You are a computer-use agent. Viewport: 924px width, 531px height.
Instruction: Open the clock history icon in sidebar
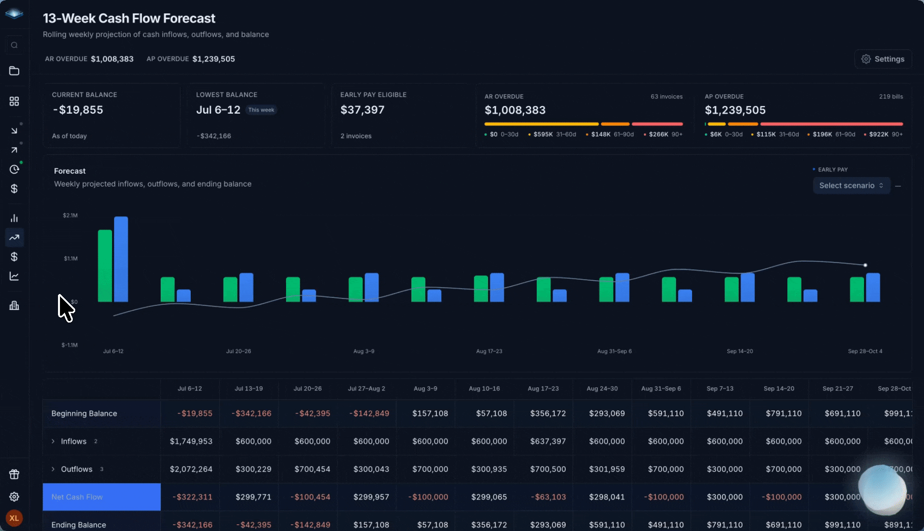[x=14, y=169]
